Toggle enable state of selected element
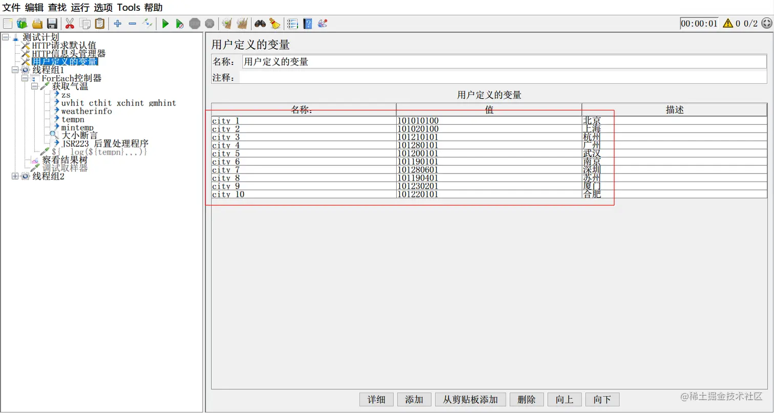This screenshot has height=413, width=774. coord(147,23)
